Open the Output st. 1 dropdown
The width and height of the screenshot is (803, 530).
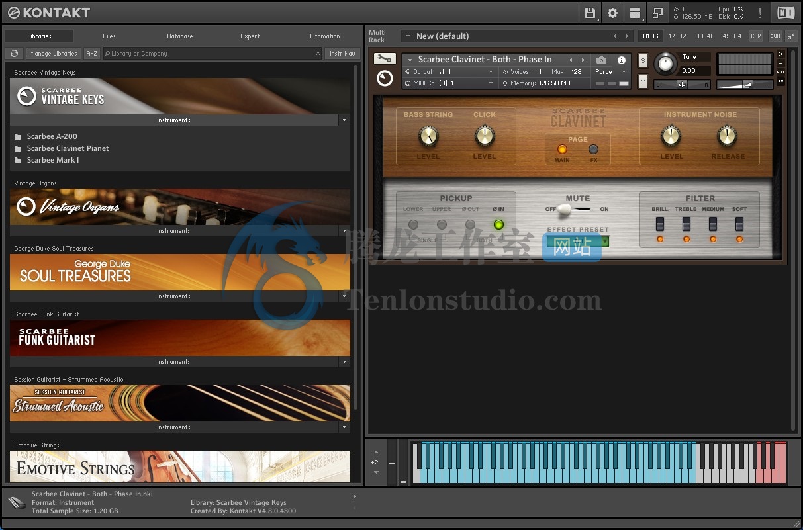point(449,72)
